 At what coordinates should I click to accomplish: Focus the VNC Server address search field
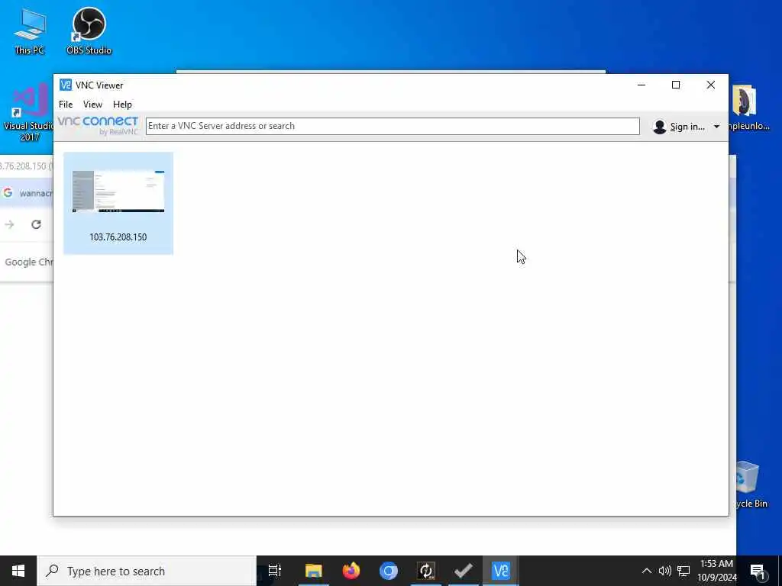point(393,126)
